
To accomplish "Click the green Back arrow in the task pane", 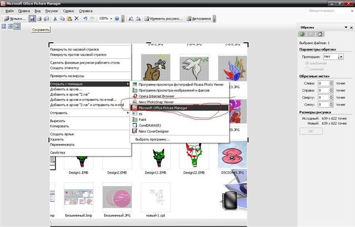I will coord(302,34).
